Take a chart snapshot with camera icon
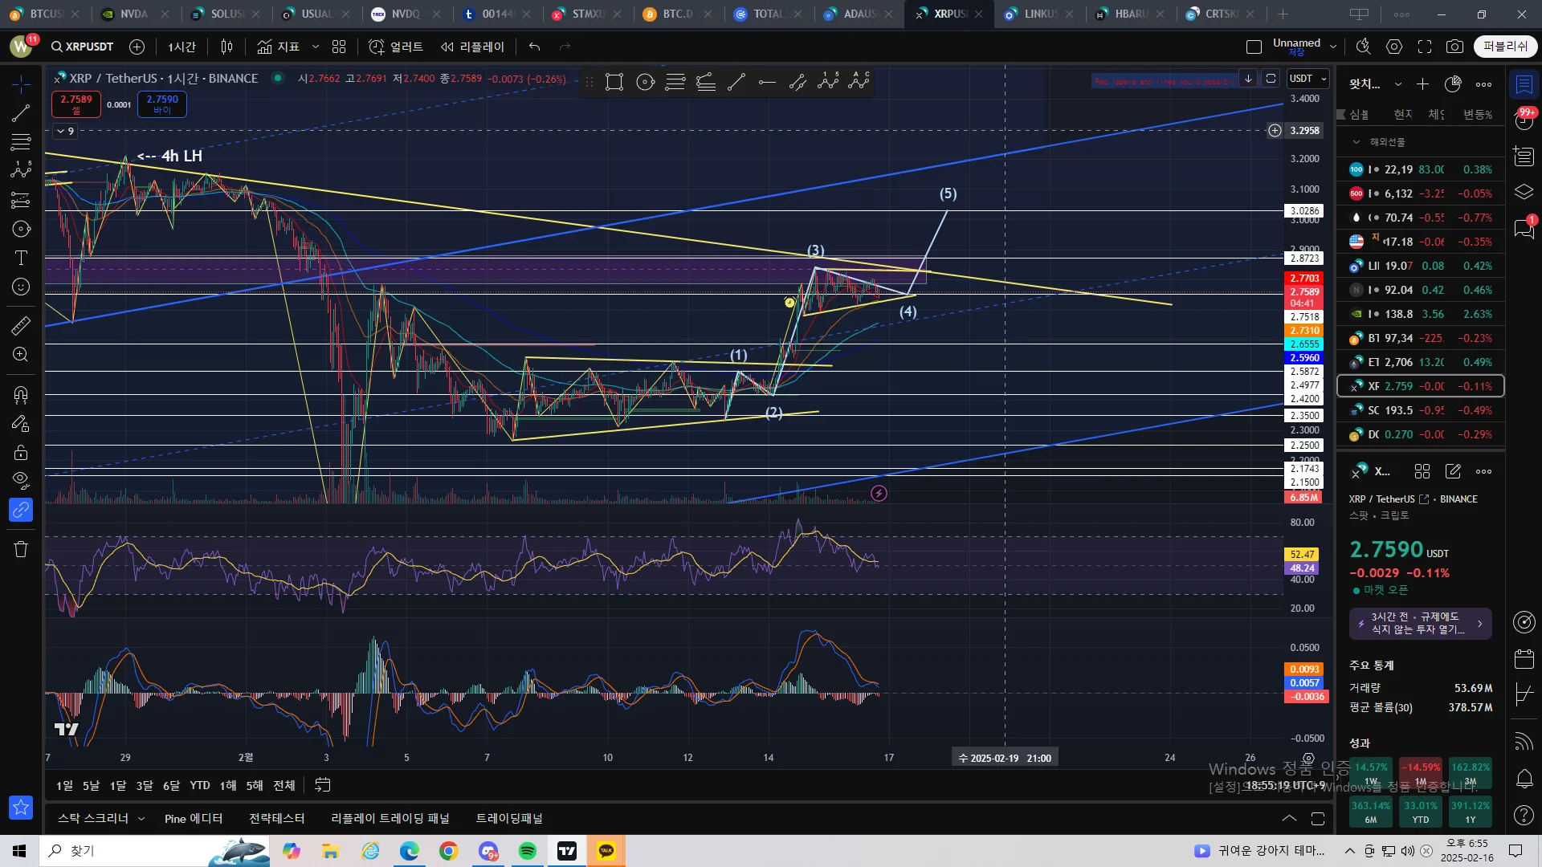The height and width of the screenshot is (867, 1542). pos(1454,47)
